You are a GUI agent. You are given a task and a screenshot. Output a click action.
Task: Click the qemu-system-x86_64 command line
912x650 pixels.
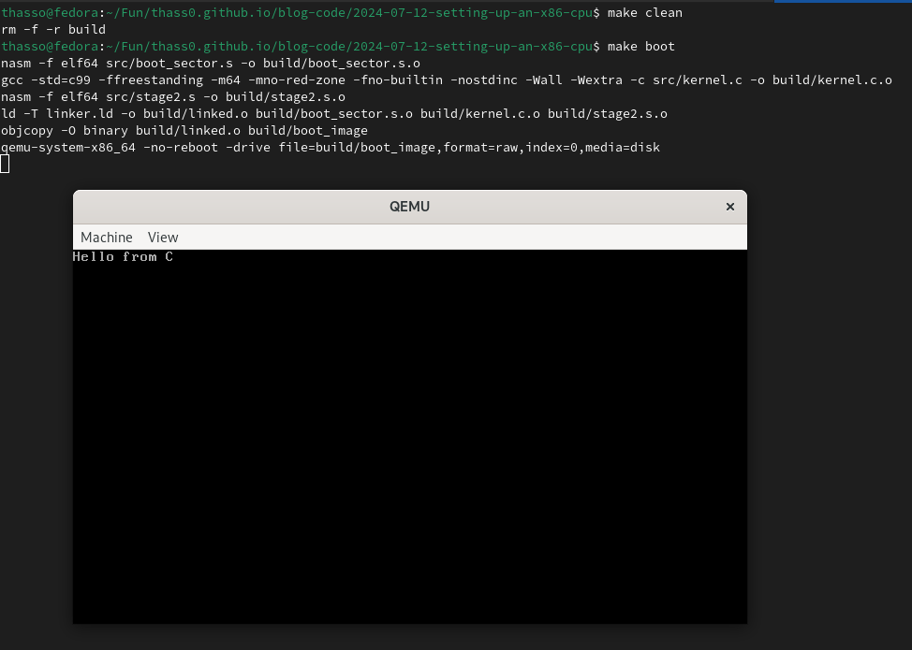[x=328, y=147]
